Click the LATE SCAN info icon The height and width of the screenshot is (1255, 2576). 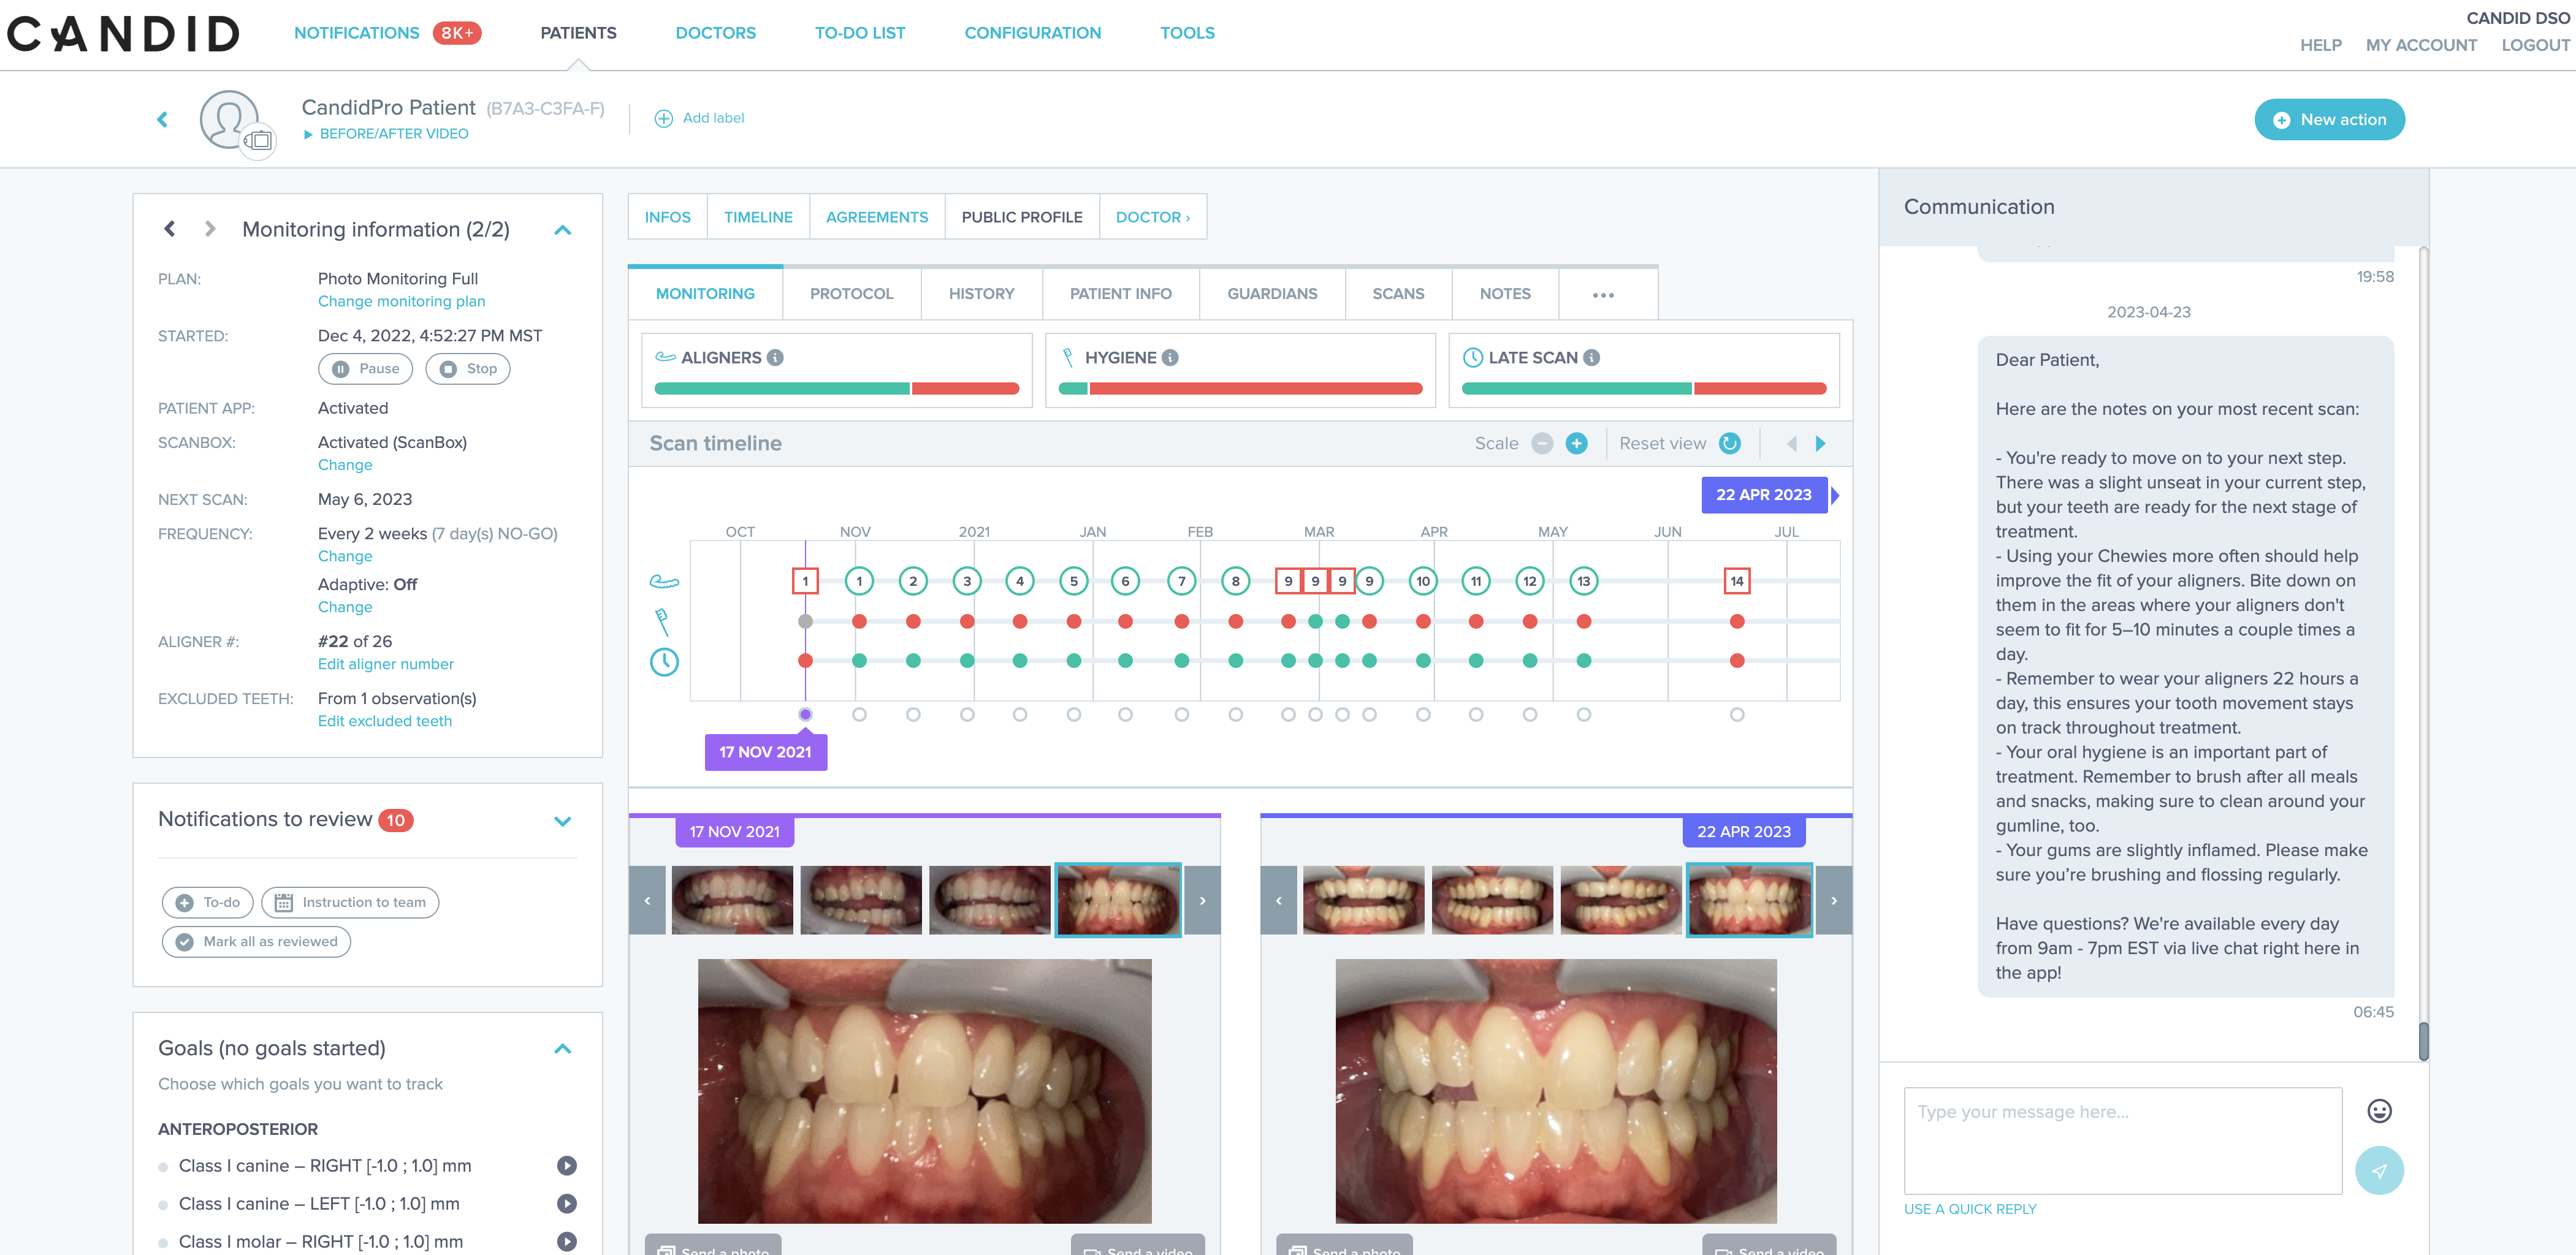(x=1592, y=358)
